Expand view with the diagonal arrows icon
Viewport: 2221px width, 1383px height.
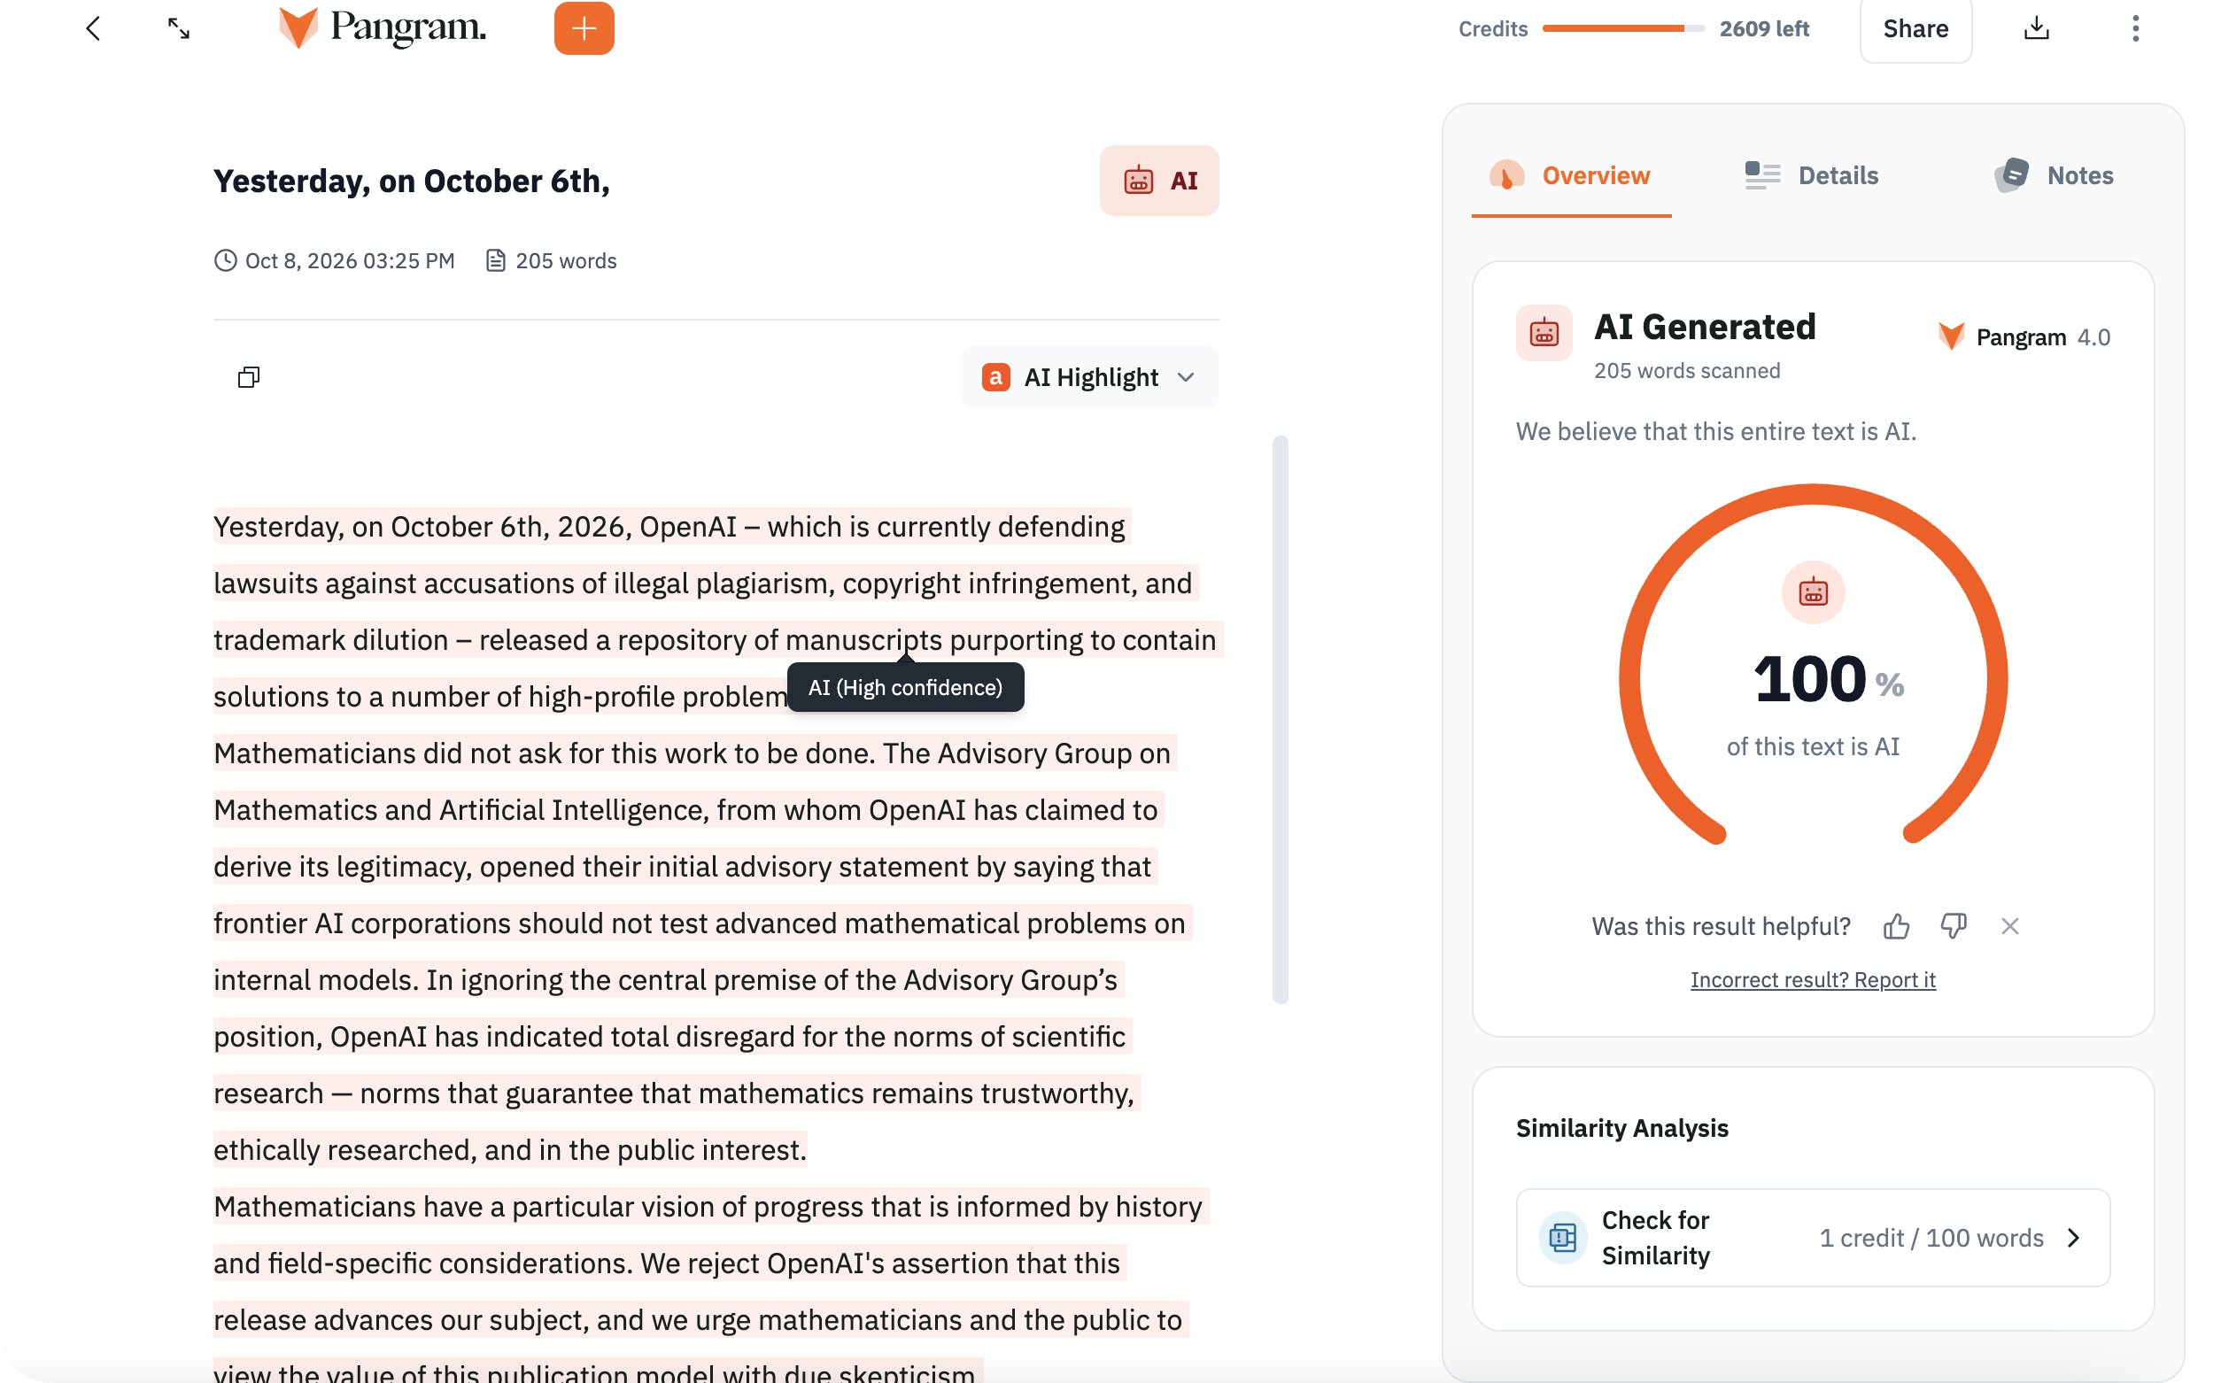point(178,28)
